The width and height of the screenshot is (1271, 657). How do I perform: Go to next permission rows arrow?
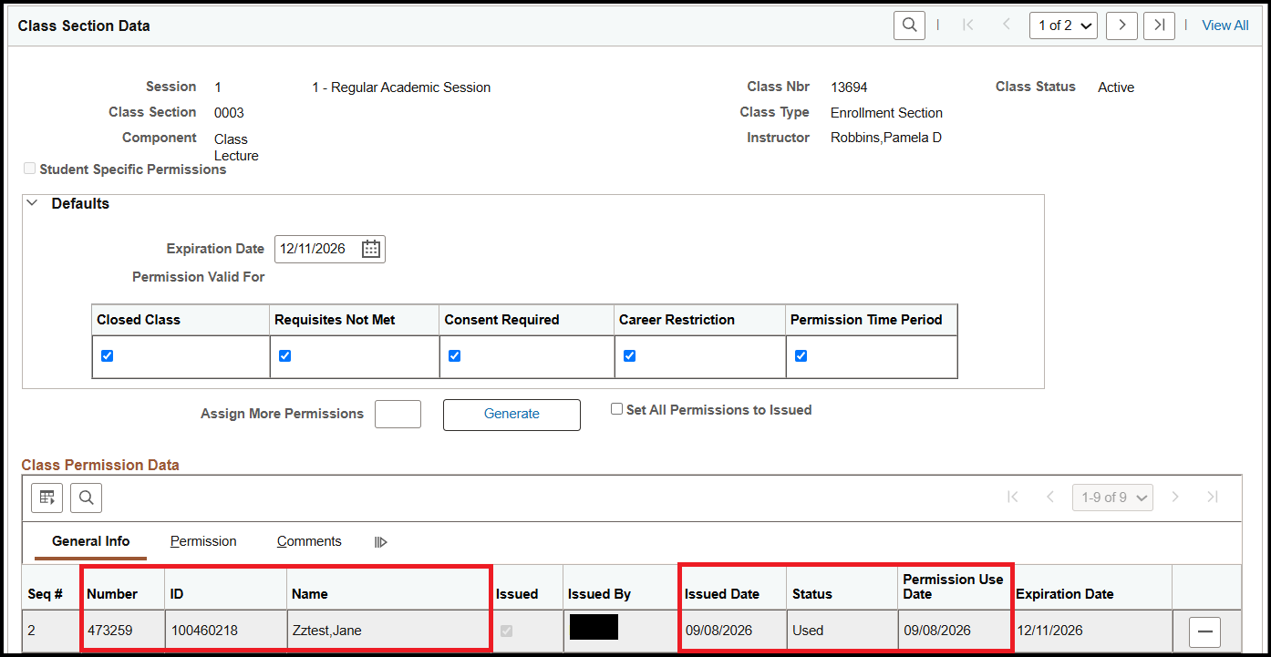(x=1175, y=497)
